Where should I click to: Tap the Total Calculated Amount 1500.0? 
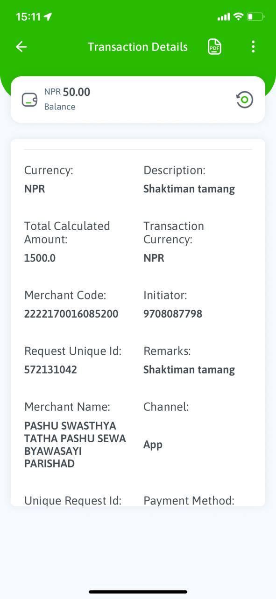(x=40, y=258)
